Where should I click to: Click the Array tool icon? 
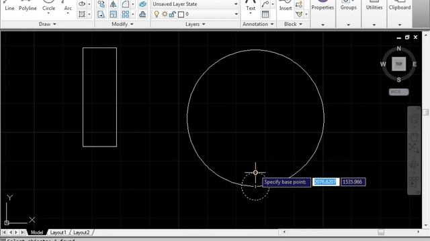pyautogui.click(x=126, y=14)
